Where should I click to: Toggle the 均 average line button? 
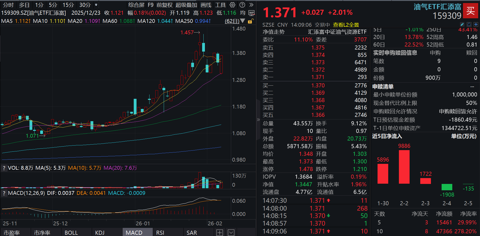click(x=242, y=13)
